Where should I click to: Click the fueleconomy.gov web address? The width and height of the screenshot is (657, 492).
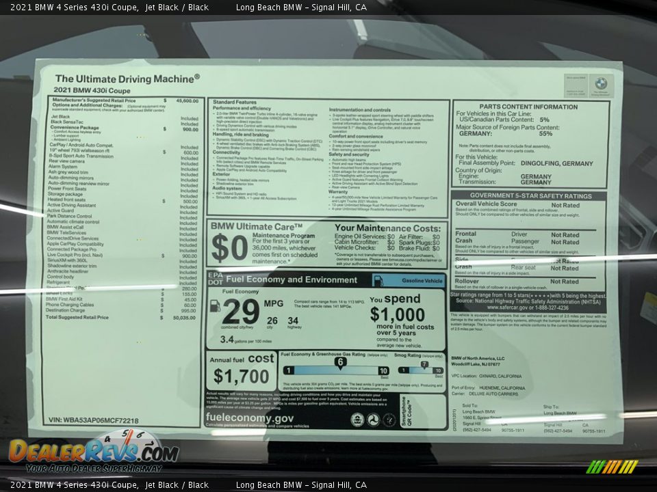pos(250,418)
